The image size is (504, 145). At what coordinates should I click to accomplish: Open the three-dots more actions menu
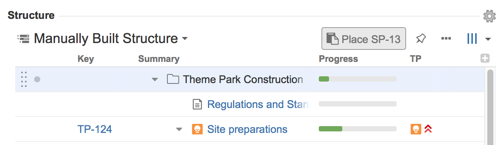click(446, 39)
